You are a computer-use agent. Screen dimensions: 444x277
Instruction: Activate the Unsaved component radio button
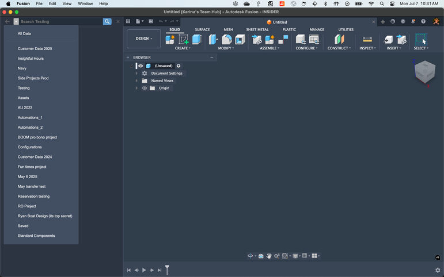[x=179, y=66]
